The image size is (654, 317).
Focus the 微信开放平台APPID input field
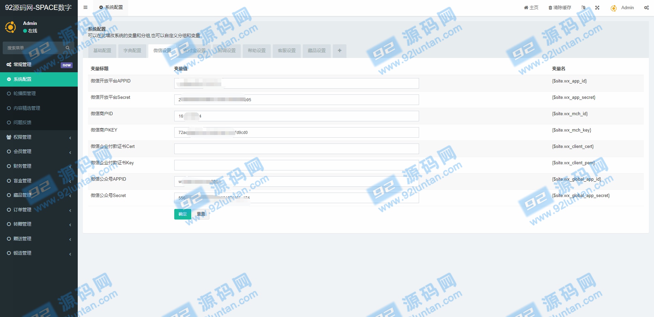[x=296, y=84]
